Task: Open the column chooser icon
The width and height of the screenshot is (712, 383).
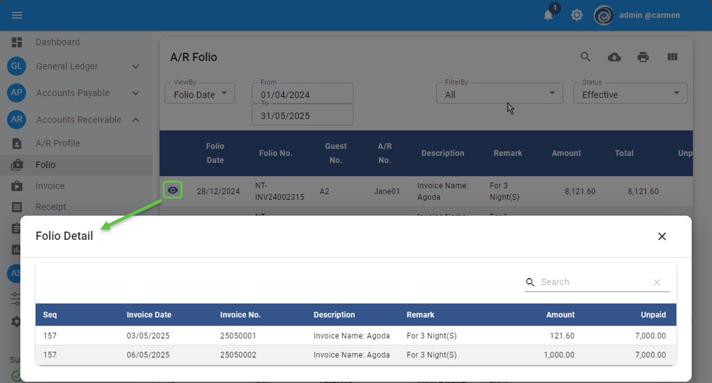Action: [672, 57]
